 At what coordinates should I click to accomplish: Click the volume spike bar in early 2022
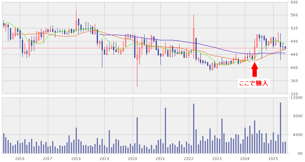point(194,128)
